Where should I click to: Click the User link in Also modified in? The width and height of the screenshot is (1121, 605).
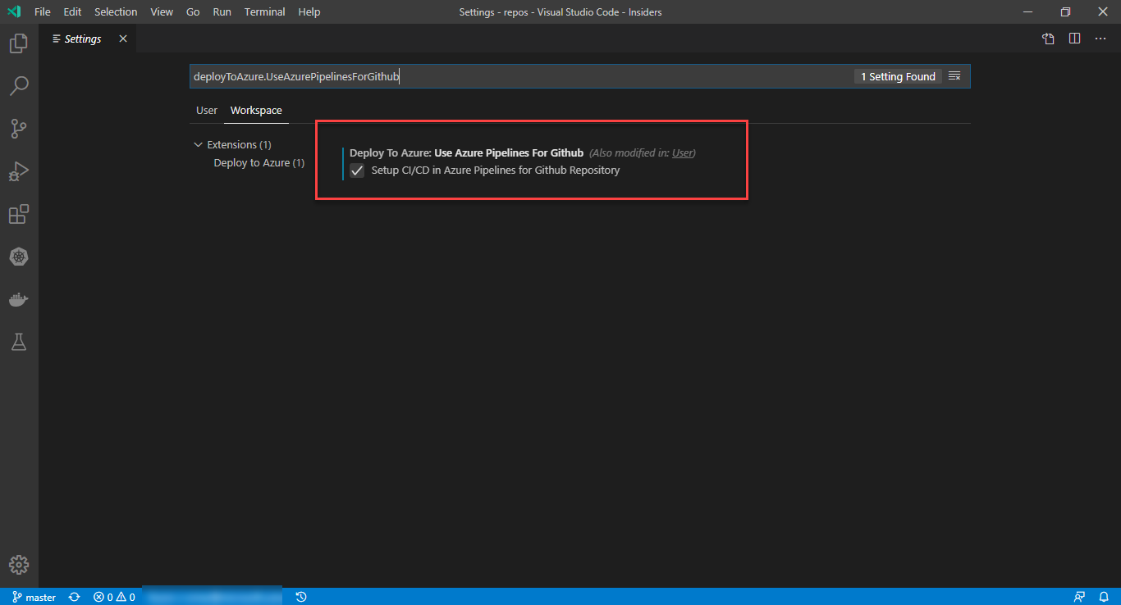coord(682,152)
